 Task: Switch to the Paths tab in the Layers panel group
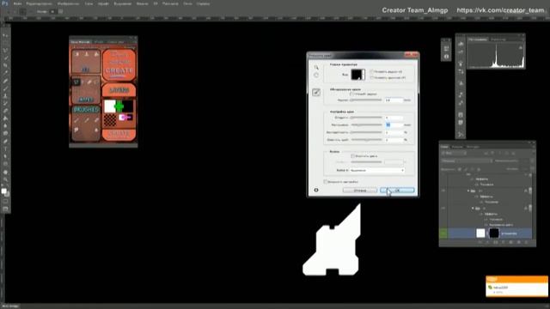coord(473,147)
